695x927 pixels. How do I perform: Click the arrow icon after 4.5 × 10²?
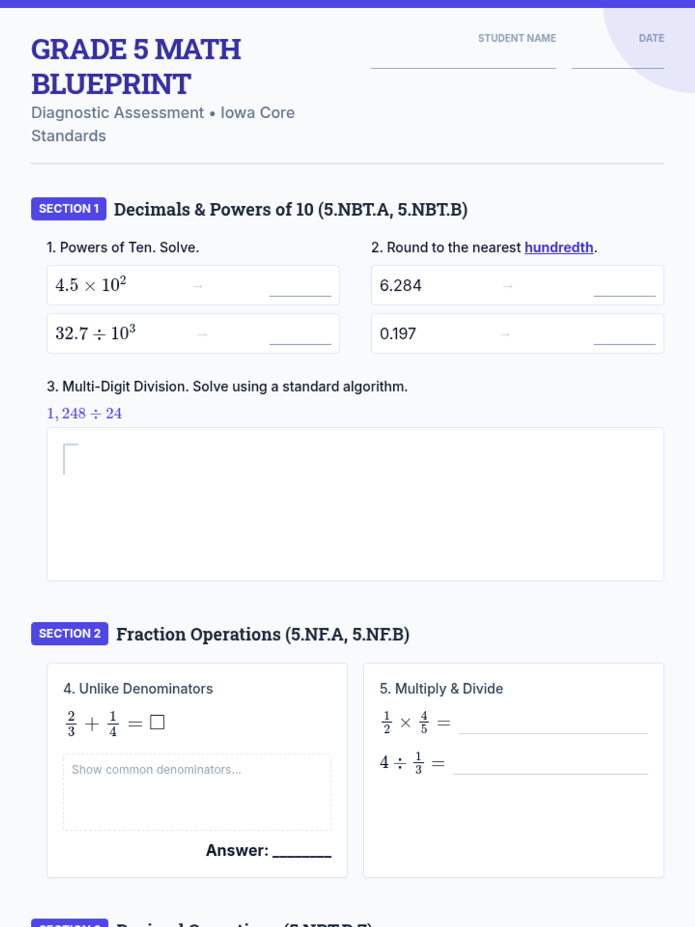(x=197, y=286)
